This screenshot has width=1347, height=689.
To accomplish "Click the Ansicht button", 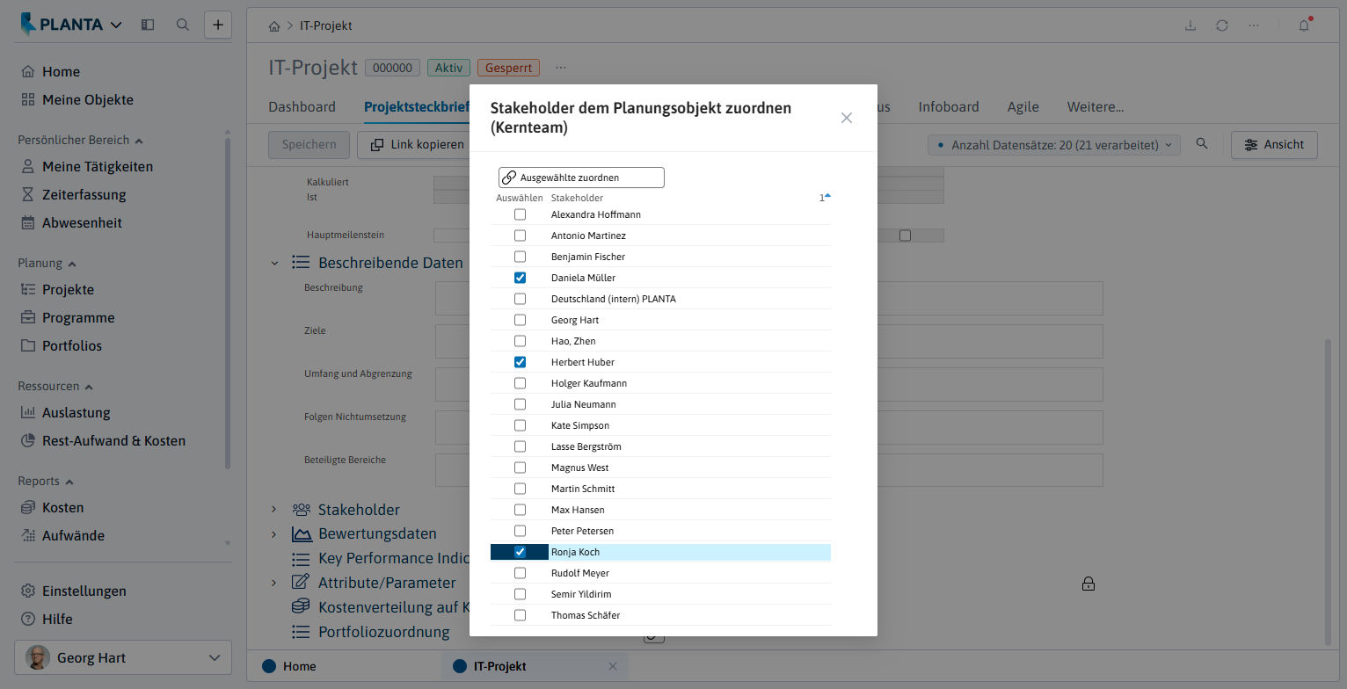I will coord(1274,145).
